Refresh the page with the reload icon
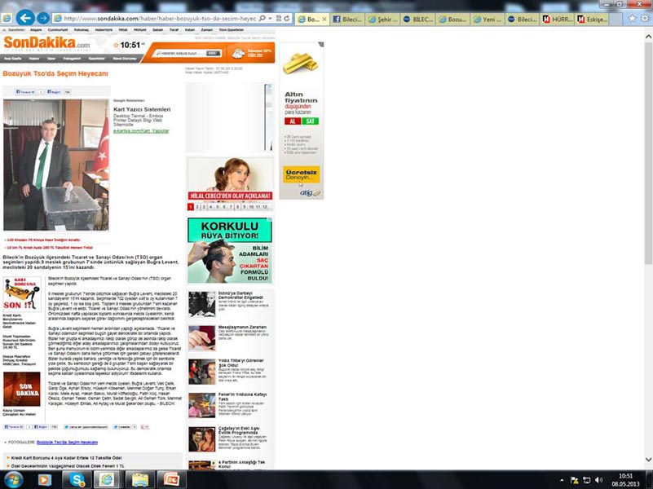Screen dimensions: 653x489 tap(287, 19)
